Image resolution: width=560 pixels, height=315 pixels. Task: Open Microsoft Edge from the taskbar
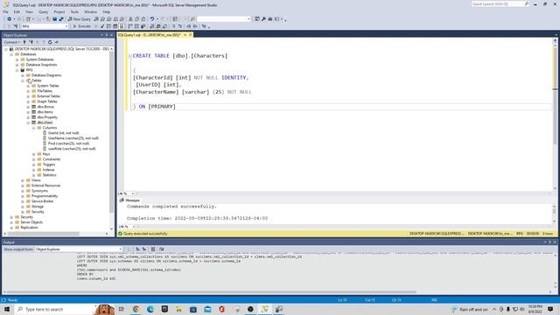(150, 309)
